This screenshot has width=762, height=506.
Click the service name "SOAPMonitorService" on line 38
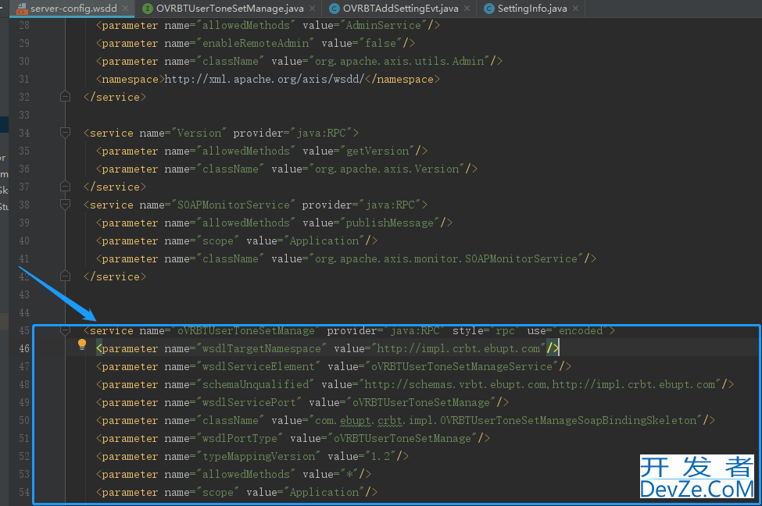click(x=233, y=205)
